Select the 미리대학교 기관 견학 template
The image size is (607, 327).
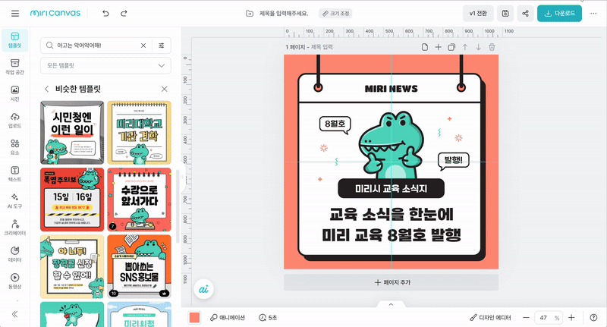click(x=139, y=133)
